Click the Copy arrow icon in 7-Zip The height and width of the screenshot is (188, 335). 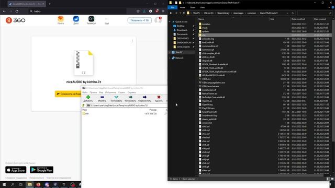(x=130, y=97)
